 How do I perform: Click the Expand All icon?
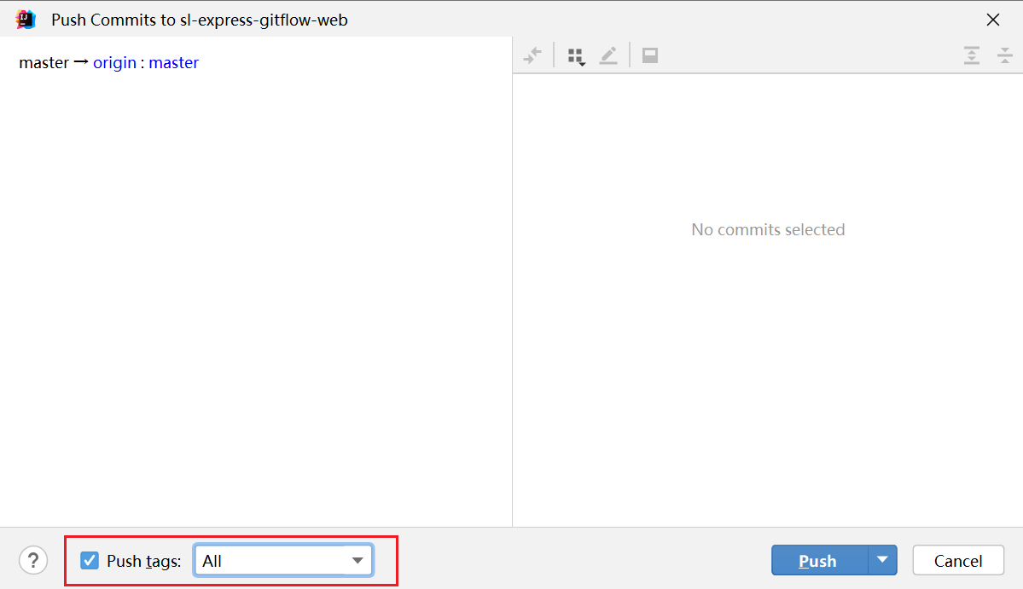click(x=972, y=55)
